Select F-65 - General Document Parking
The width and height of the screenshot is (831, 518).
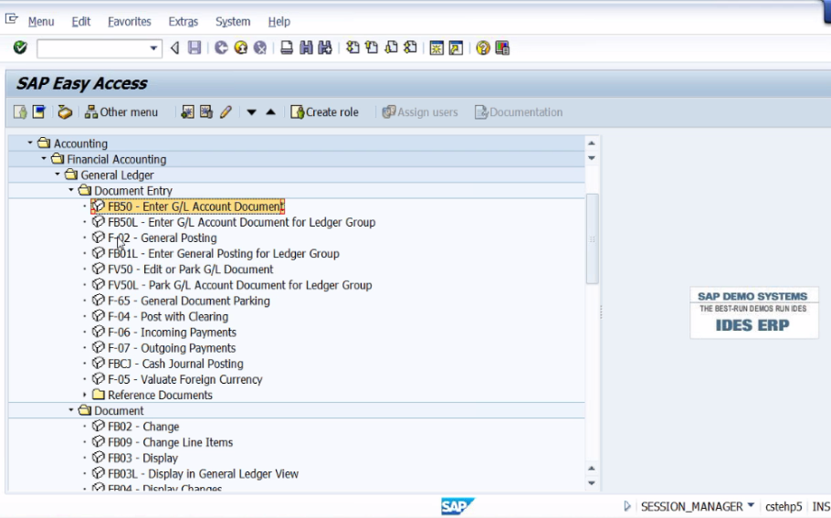[x=181, y=301]
